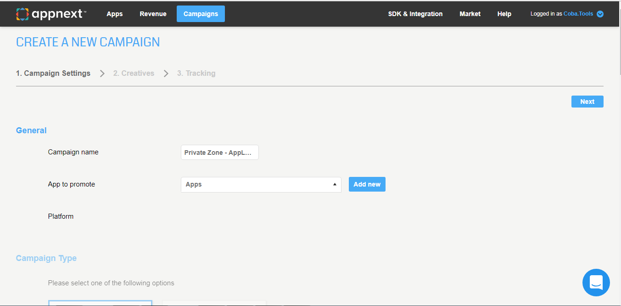Jump to step 2 Creatives
621x306 pixels.
pos(134,74)
